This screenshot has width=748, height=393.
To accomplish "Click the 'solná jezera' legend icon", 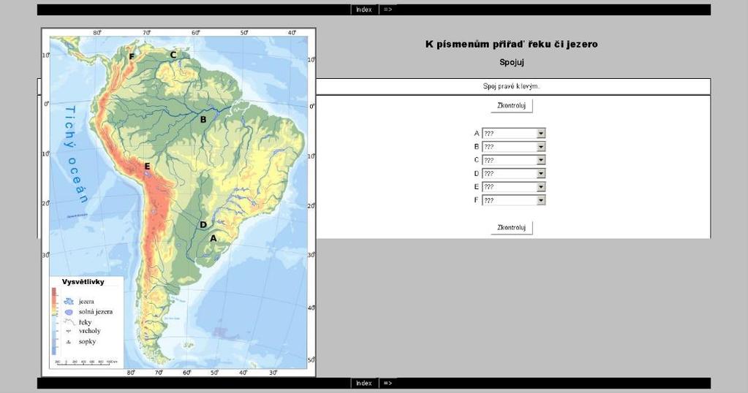I will tap(69, 312).
